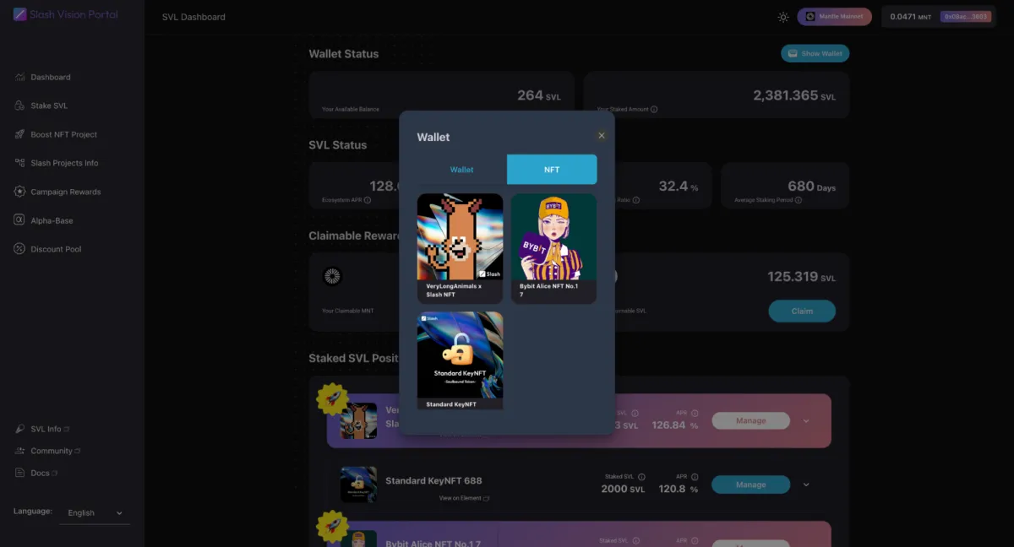Select VeryLongAnimals x Slash NFT thumbnail
This screenshot has height=547, width=1014.
pos(461,238)
